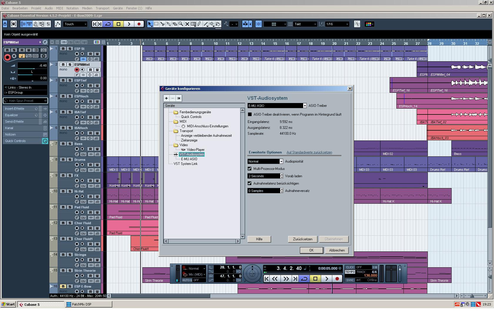Select the Range Selection tool
The image size is (494, 336).
156,24
